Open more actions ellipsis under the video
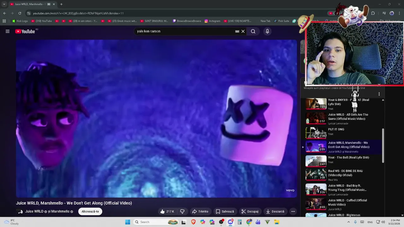The width and height of the screenshot is (404, 227). click(x=293, y=212)
